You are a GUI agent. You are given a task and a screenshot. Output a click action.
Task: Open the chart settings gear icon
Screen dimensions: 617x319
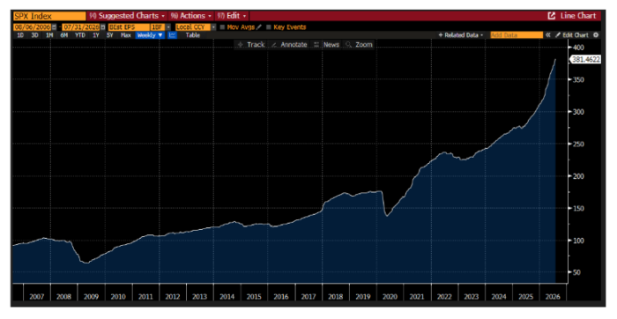596,35
